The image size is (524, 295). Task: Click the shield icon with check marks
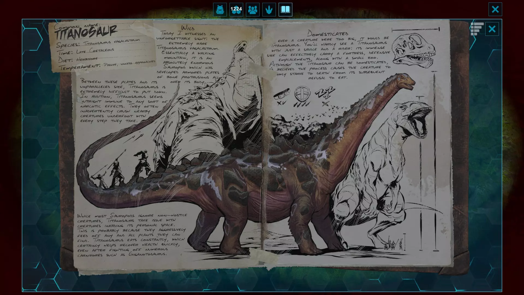click(x=302, y=94)
